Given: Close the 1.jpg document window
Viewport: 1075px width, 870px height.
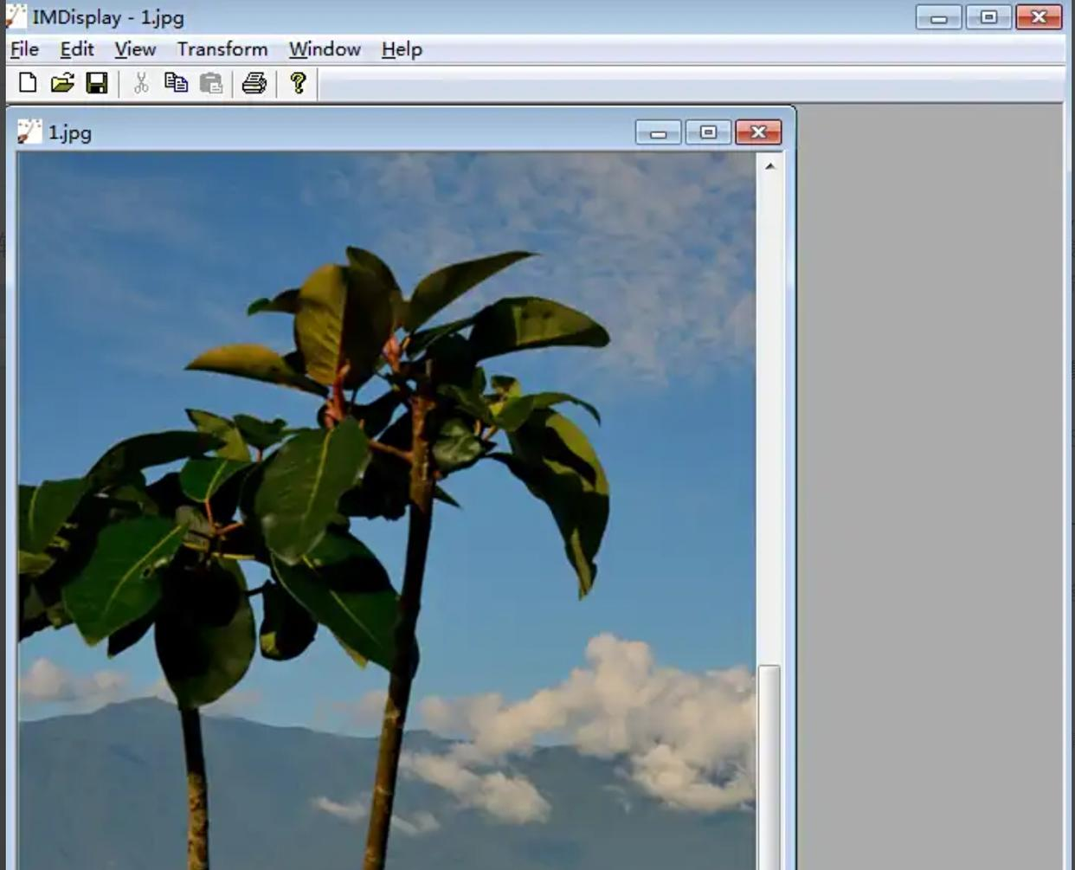Looking at the screenshot, I should (758, 132).
